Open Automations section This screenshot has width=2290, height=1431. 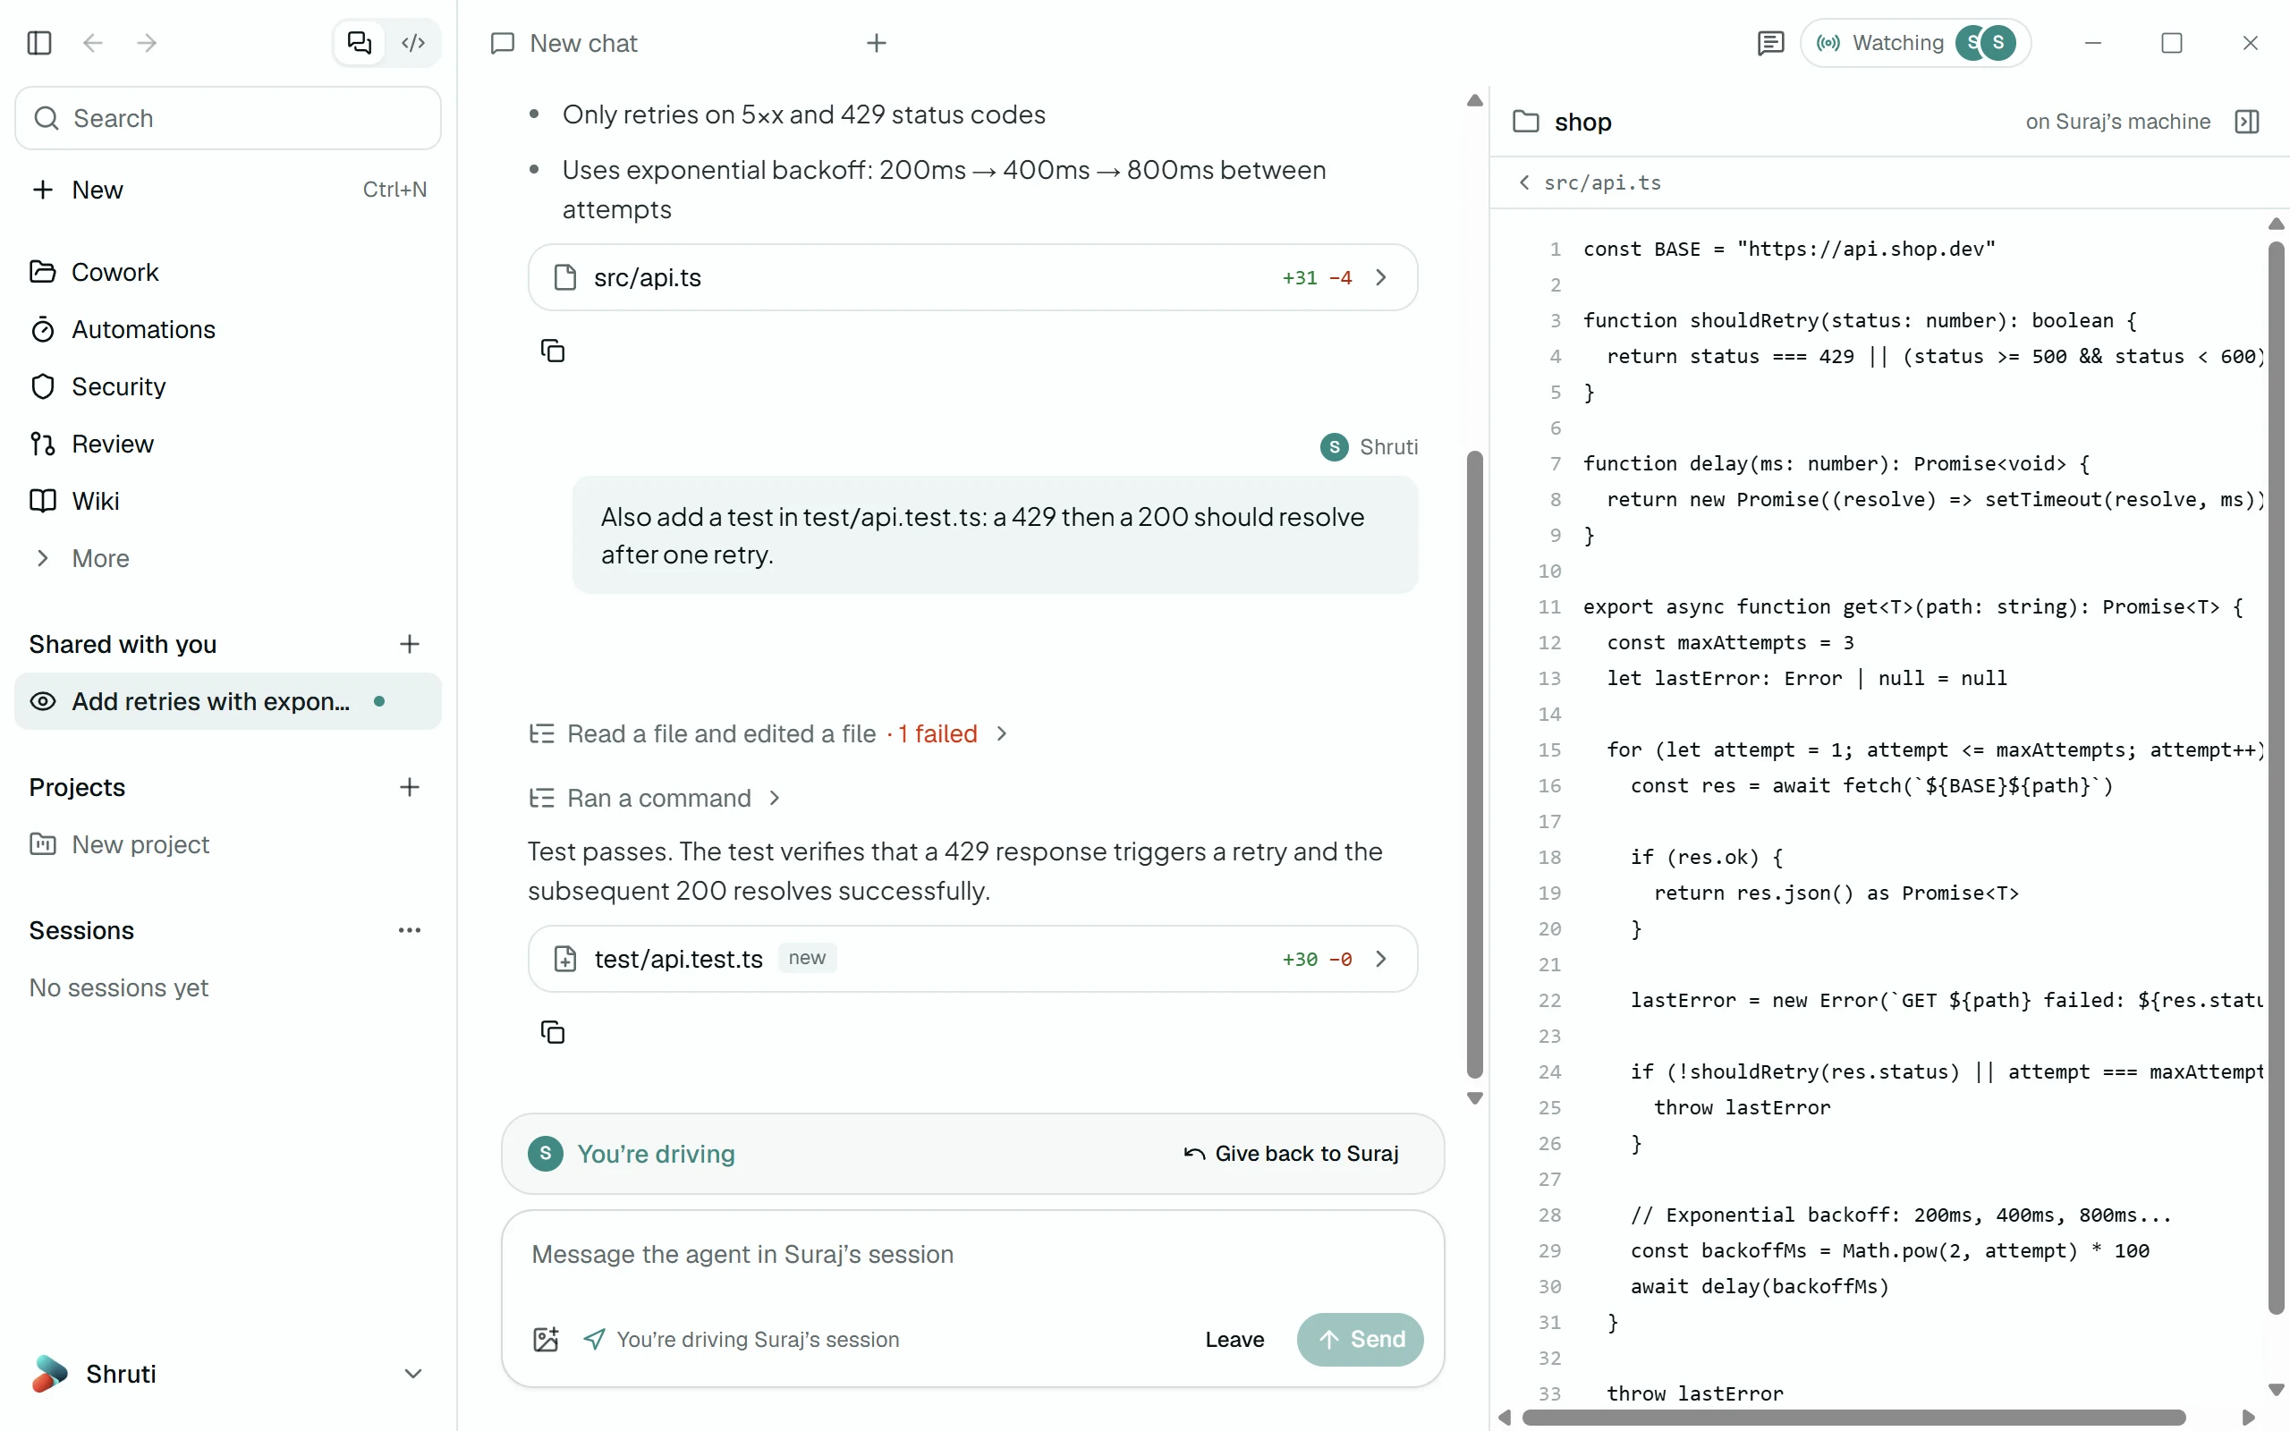click(228, 329)
